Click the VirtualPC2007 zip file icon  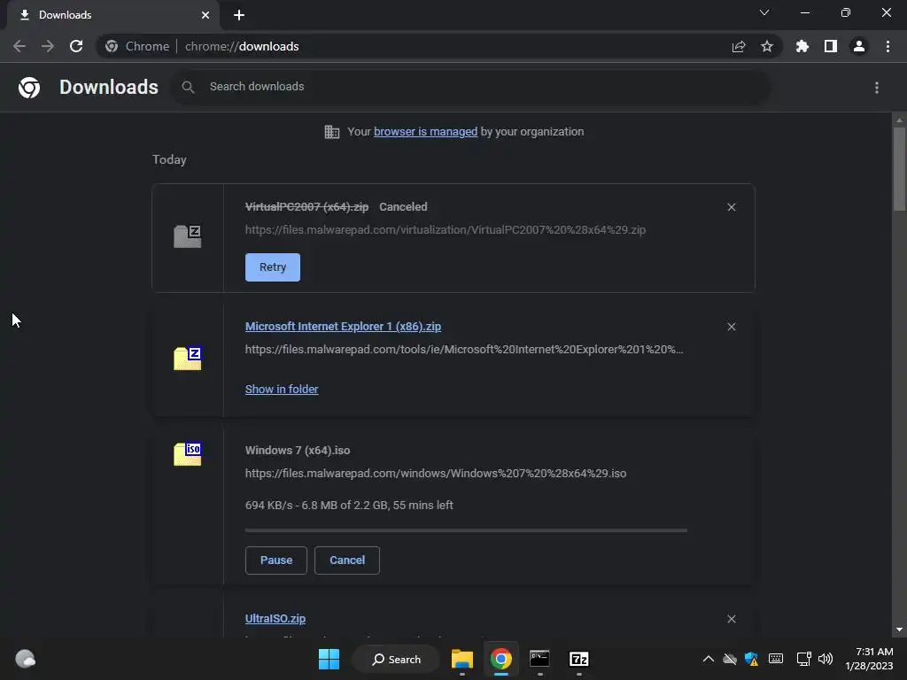click(x=188, y=236)
